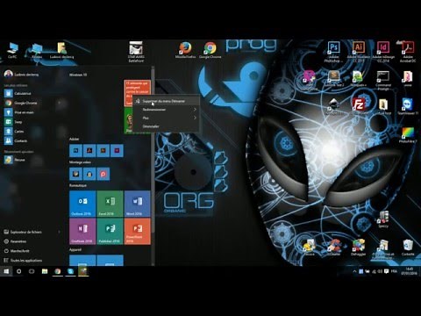Select Google Chrome desktop shortcut
421x316 pixels.
coord(210,50)
